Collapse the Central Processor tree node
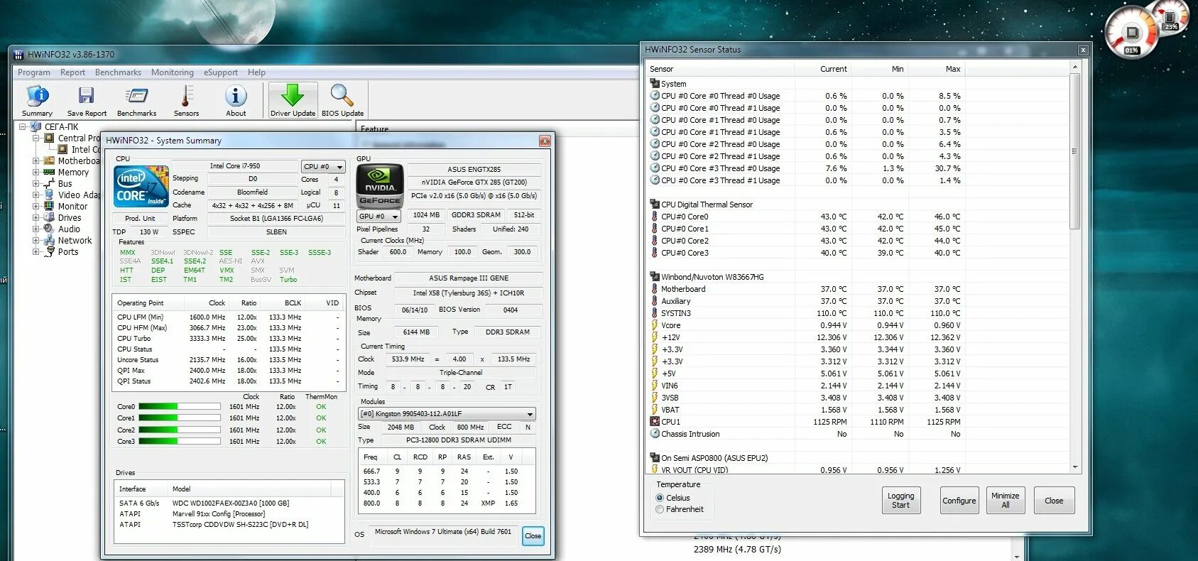 pos(36,138)
